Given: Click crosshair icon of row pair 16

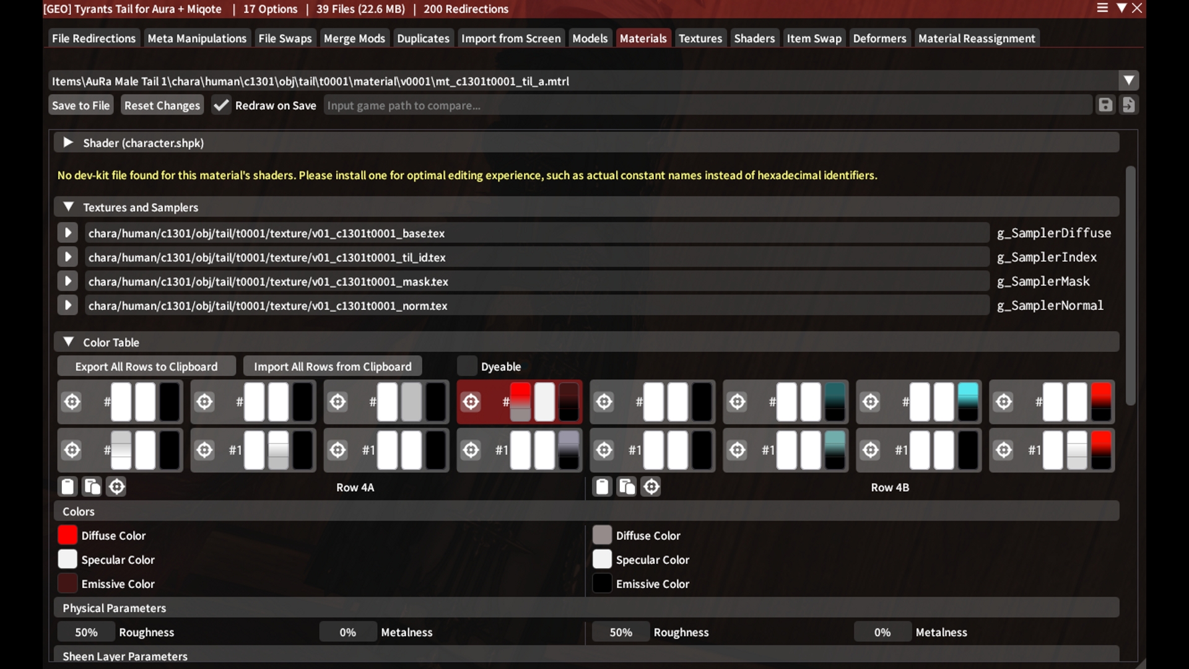Looking at the screenshot, I should [x=1004, y=450].
